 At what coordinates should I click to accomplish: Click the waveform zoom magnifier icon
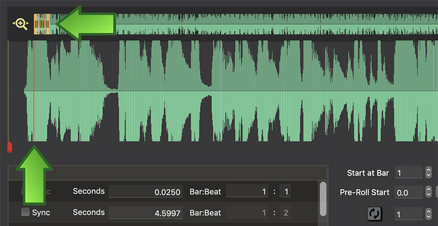point(21,24)
